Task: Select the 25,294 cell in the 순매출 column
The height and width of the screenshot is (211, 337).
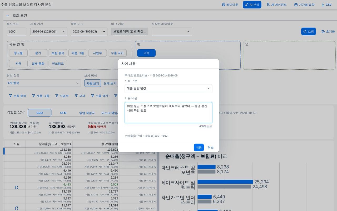Action: coord(49,165)
